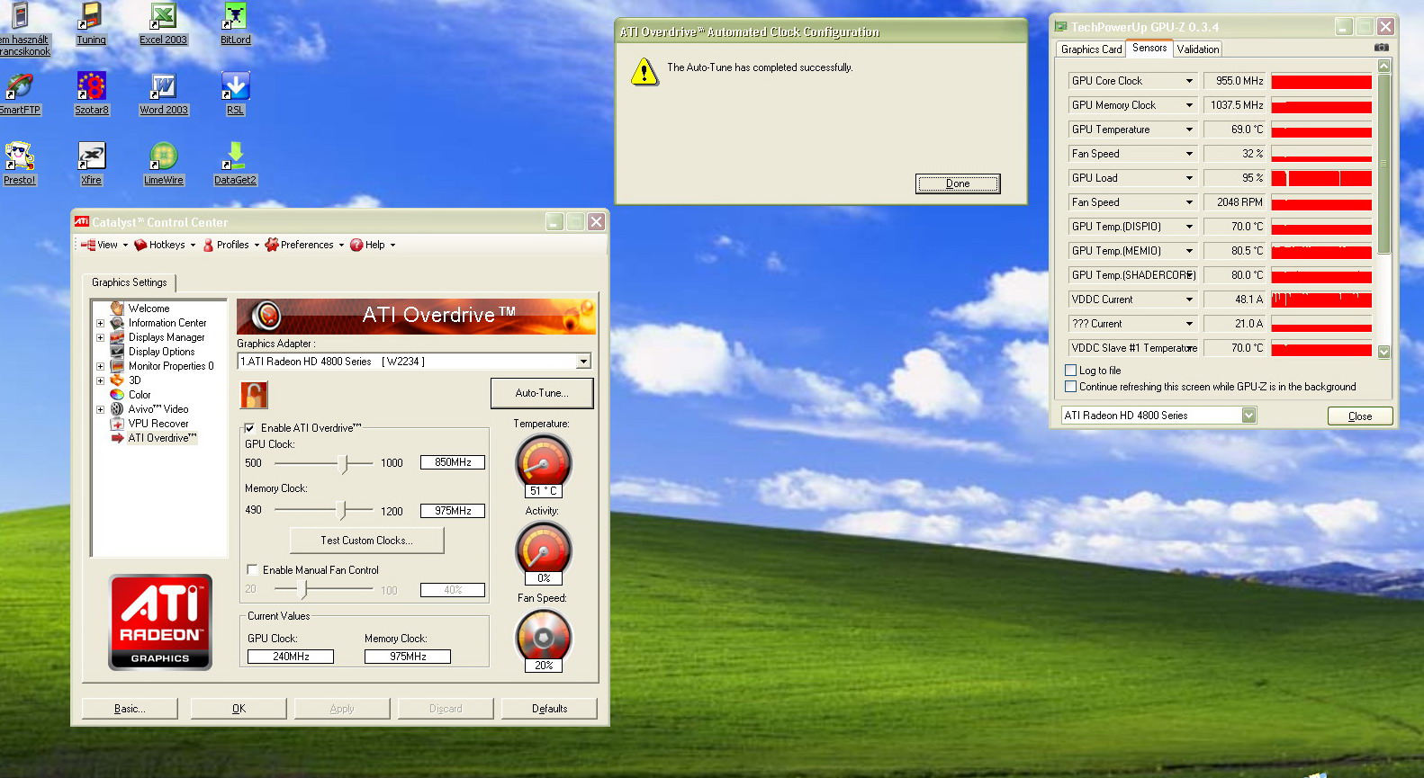Open the GPU Temperature sensor dropdown
The width and height of the screenshot is (1424, 778).
[1189, 130]
